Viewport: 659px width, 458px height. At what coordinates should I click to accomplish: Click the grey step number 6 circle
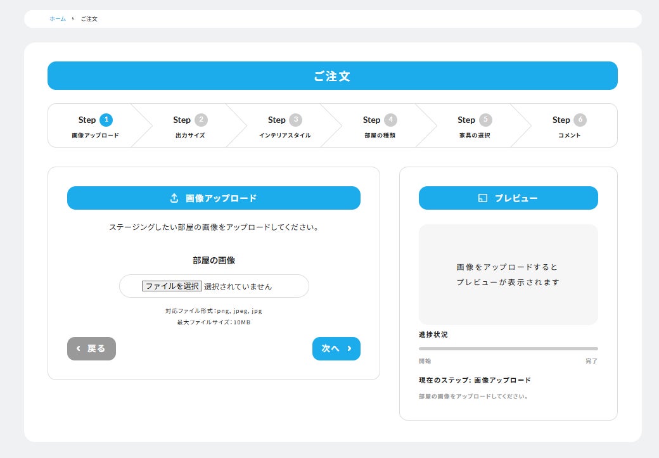tap(580, 120)
